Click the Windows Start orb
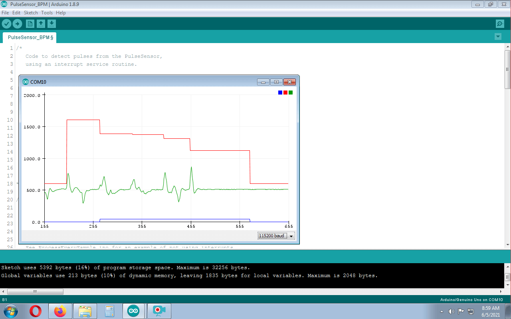 coord(11,311)
